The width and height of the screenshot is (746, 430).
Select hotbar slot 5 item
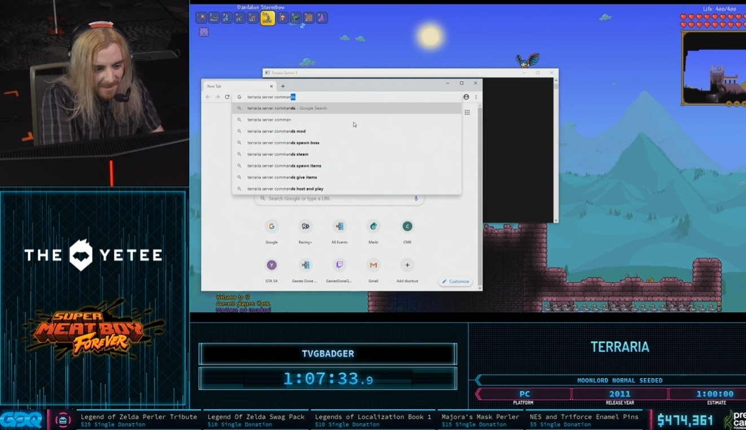[252, 18]
